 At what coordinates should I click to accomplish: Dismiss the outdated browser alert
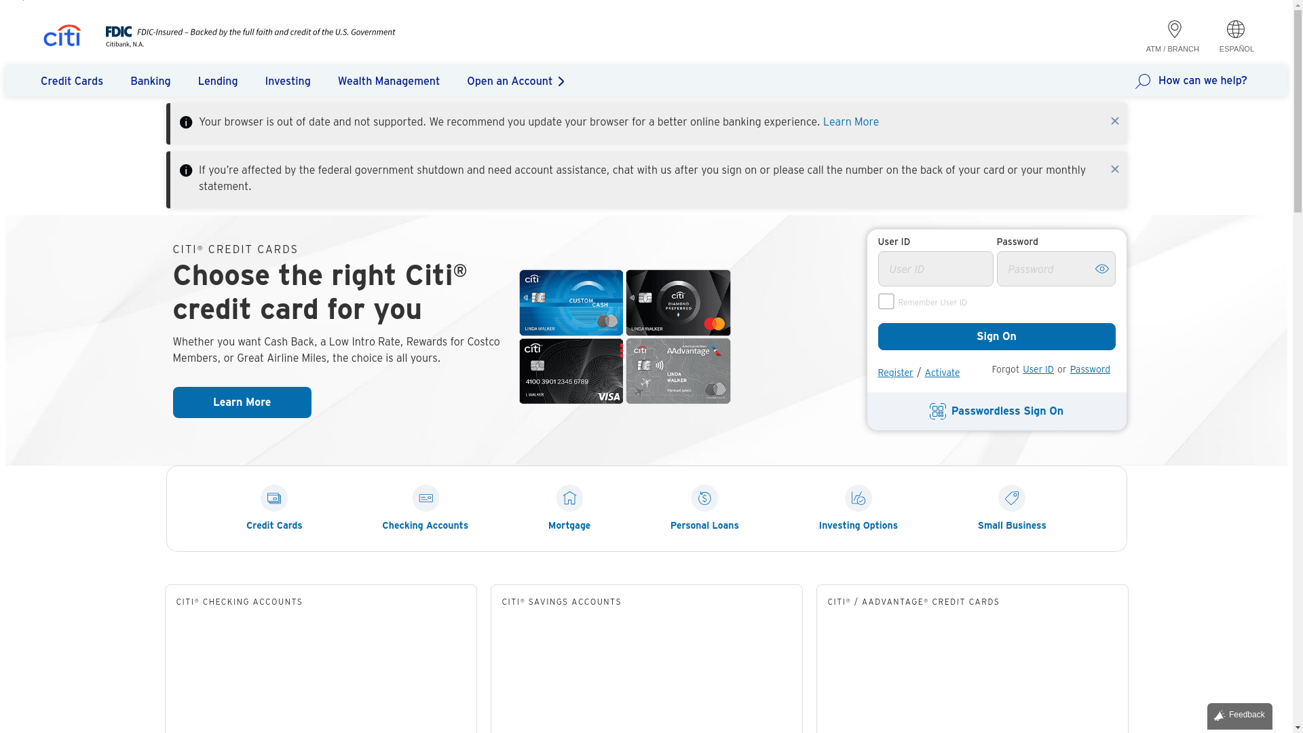coord(1114,121)
